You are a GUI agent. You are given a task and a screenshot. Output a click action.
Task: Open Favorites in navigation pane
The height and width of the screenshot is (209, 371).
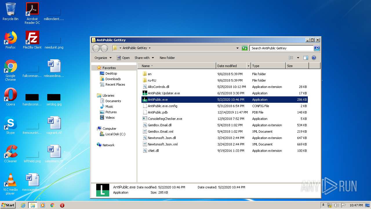(109, 68)
